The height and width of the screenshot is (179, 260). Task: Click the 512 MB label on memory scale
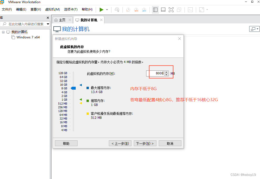pos(63,104)
